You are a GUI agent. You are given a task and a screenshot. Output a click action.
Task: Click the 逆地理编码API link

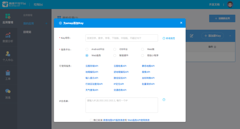click(121, 72)
